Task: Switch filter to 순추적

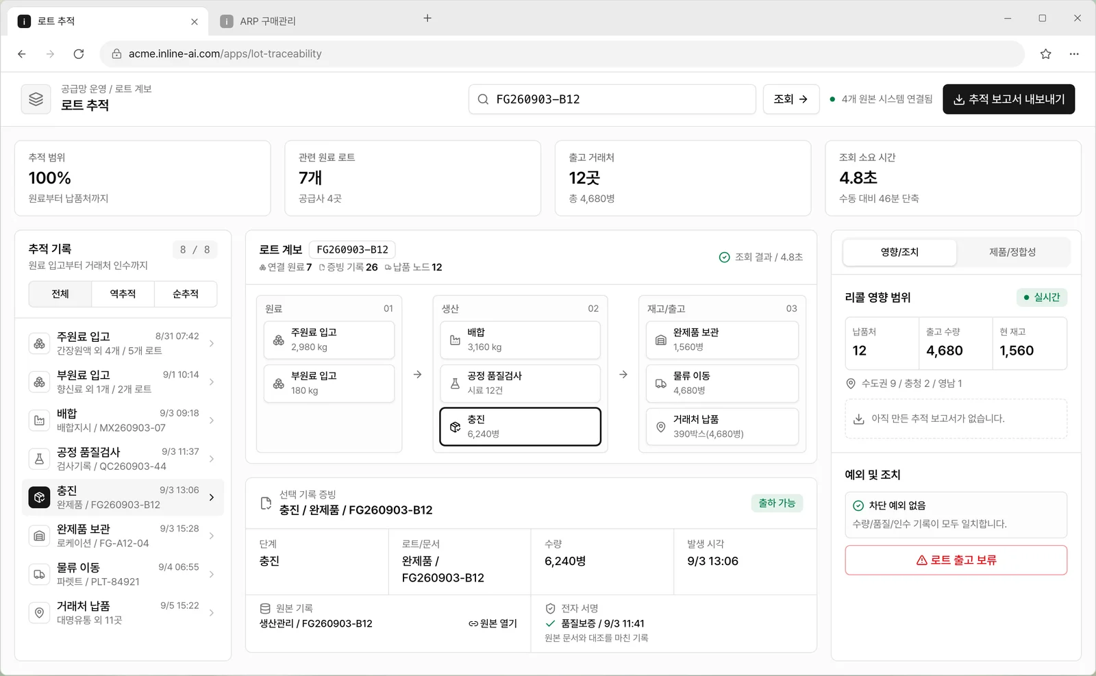Action: [x=186, y=294]
